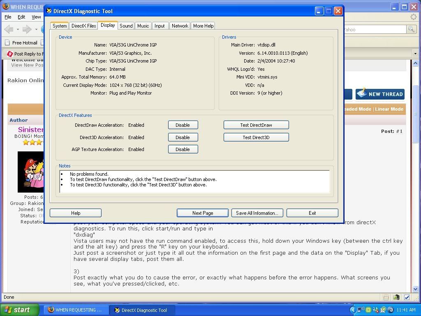Disable AGP Texture Acceleration

pos(183,149)
